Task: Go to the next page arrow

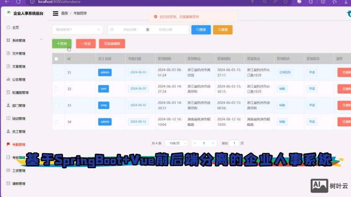Action: click(x=213, y=143)
